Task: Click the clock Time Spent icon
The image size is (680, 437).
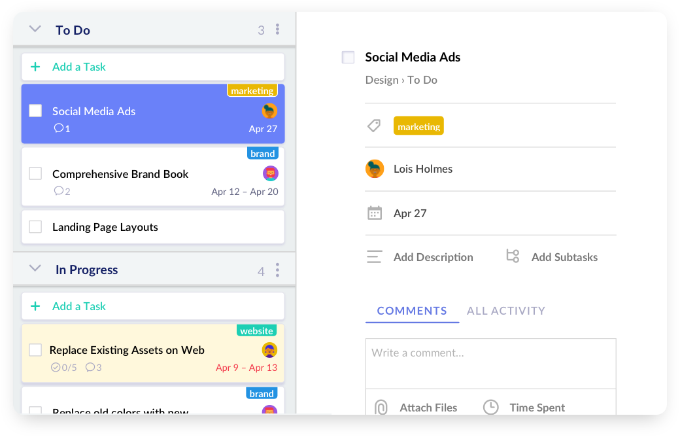Action: 490,408
